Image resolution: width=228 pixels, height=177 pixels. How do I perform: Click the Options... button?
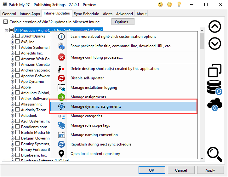click(x=123, y=22)
